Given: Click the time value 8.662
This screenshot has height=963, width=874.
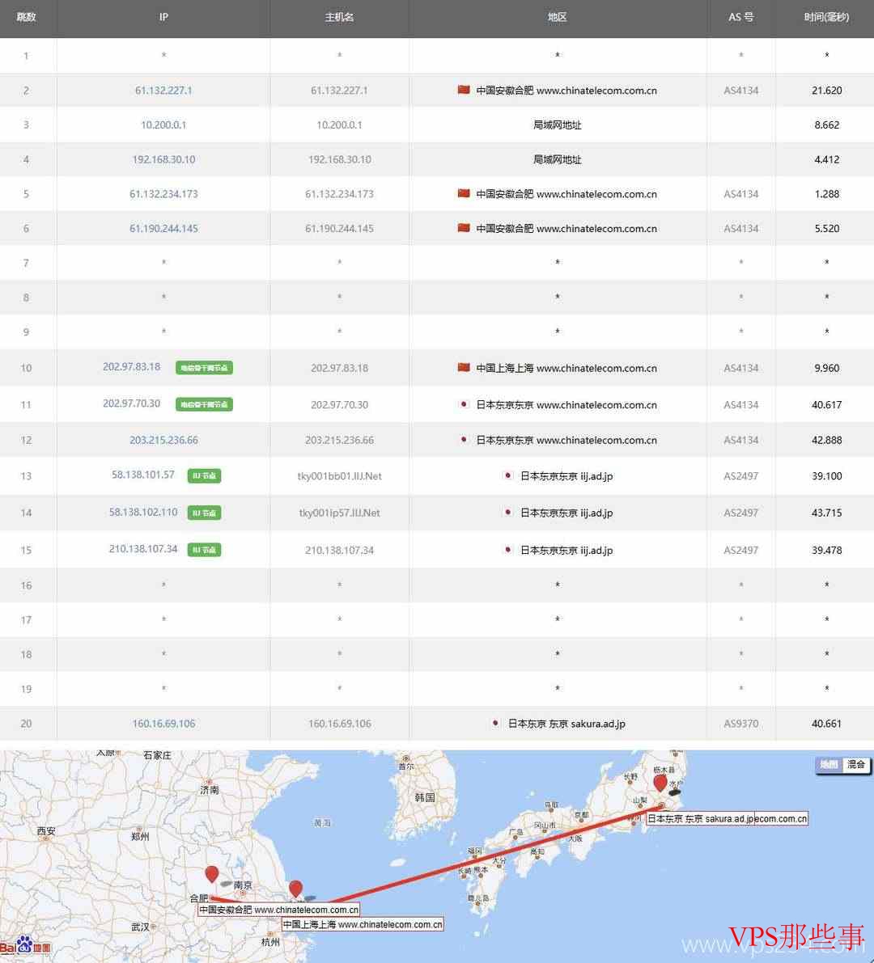Looking at the screenshot, I should pyautogui.click(x=826, y=125).
